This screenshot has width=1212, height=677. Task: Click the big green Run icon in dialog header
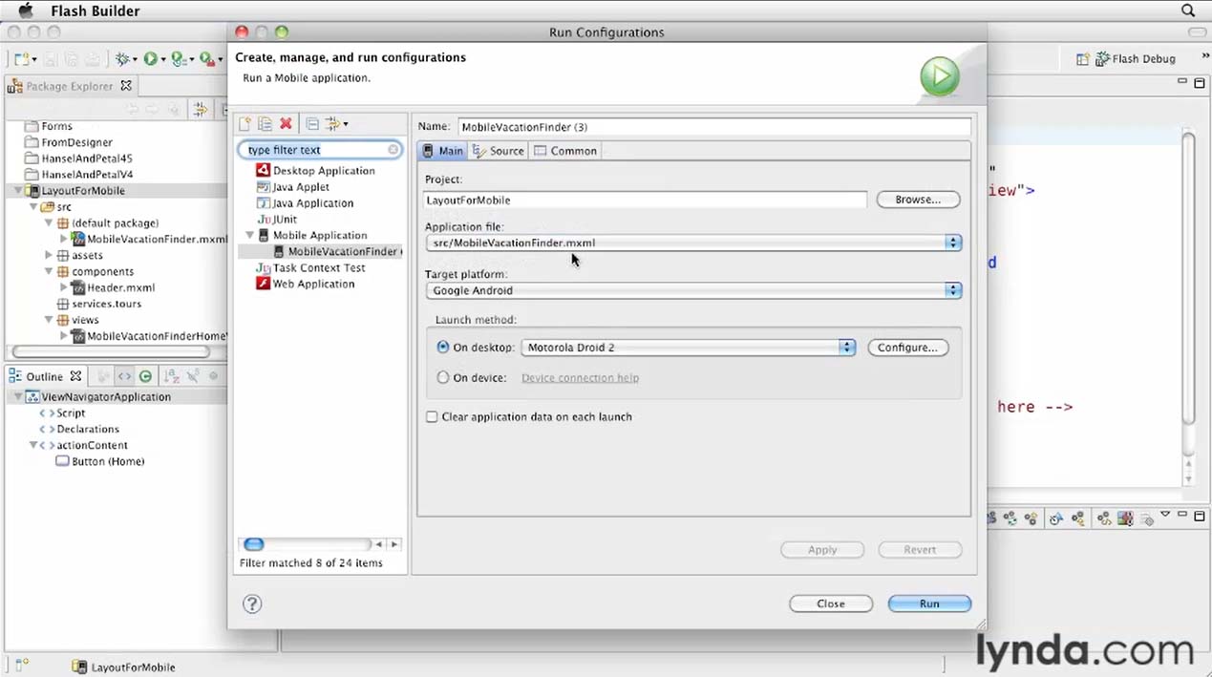point(940,77)
